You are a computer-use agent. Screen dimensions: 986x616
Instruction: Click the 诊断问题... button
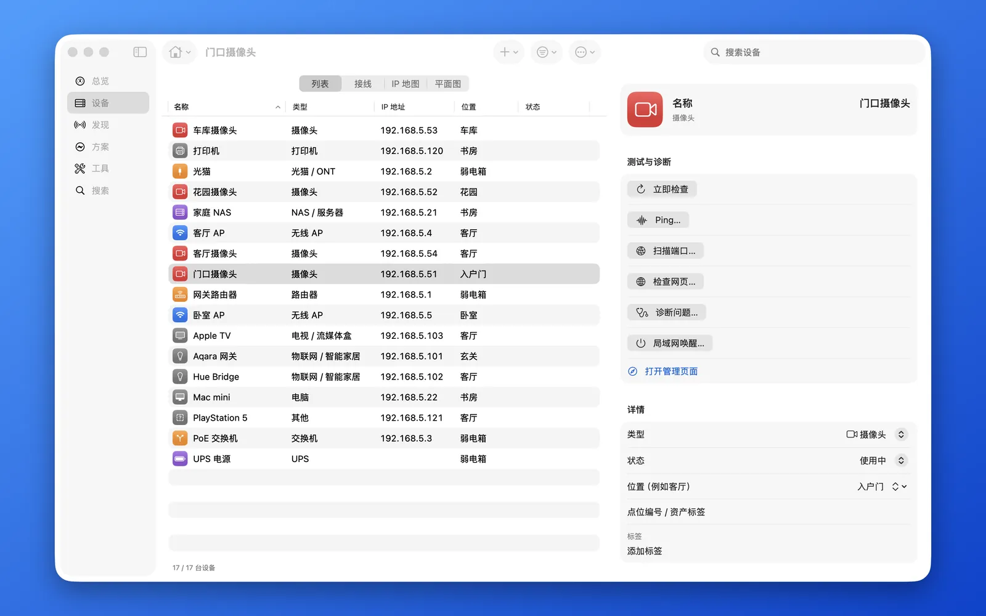[667, 312]
